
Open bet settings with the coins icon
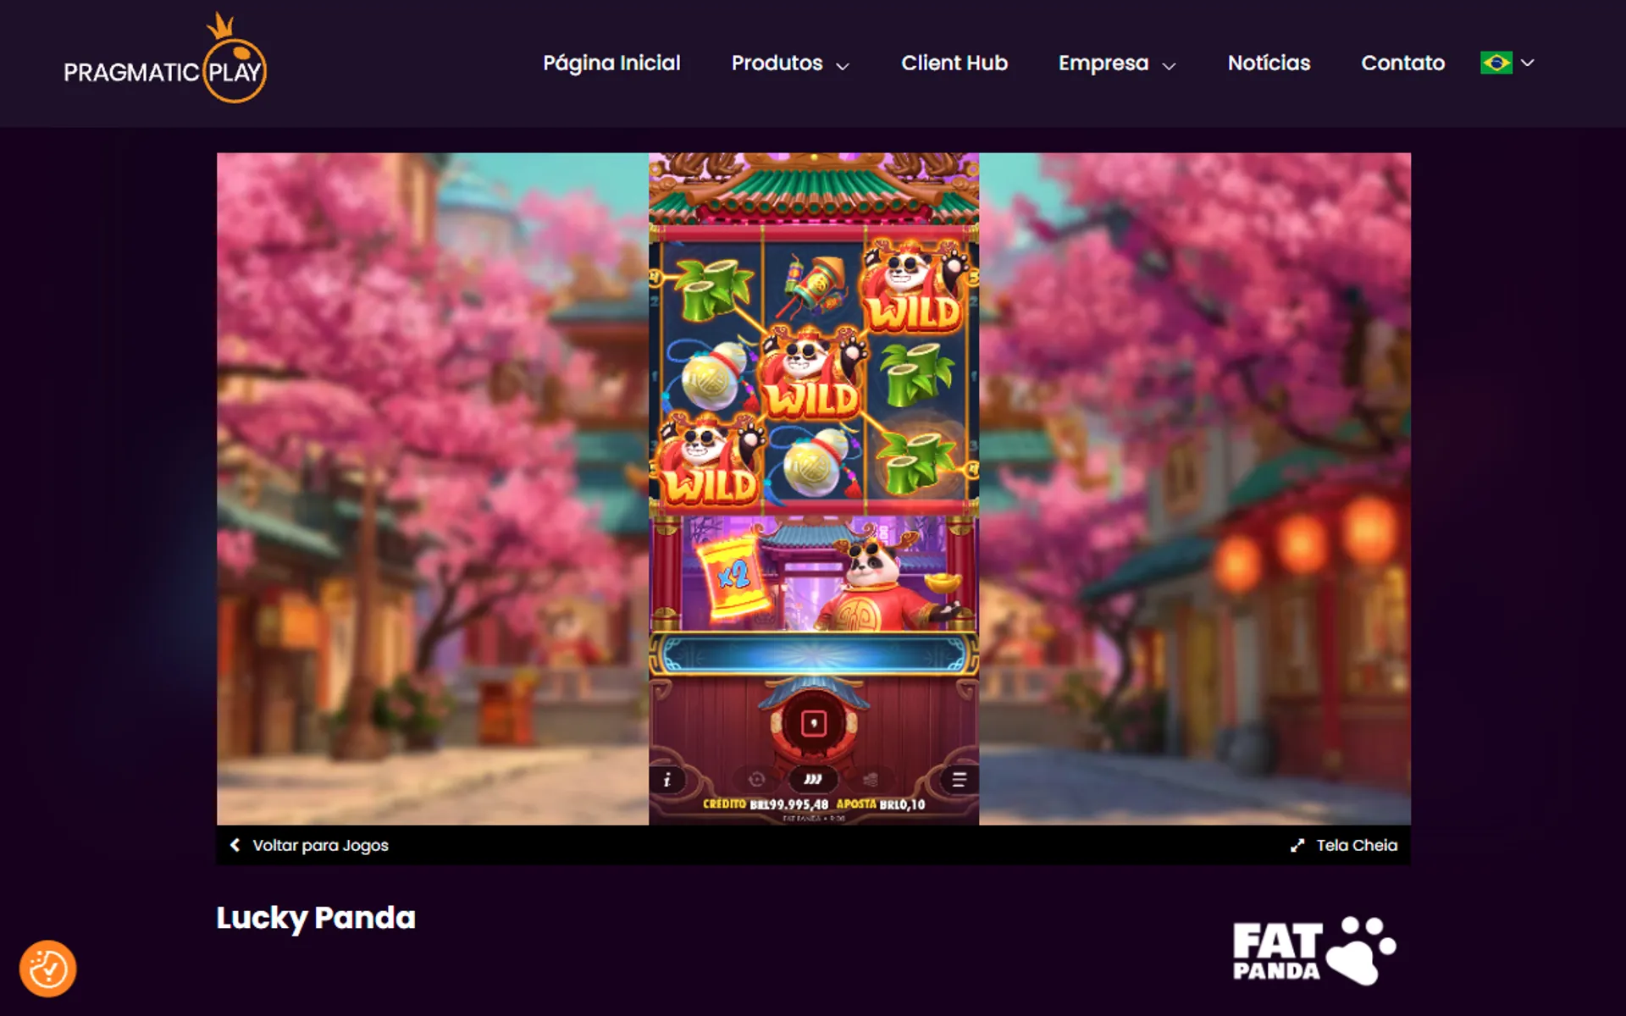click(x=871, y=780)
